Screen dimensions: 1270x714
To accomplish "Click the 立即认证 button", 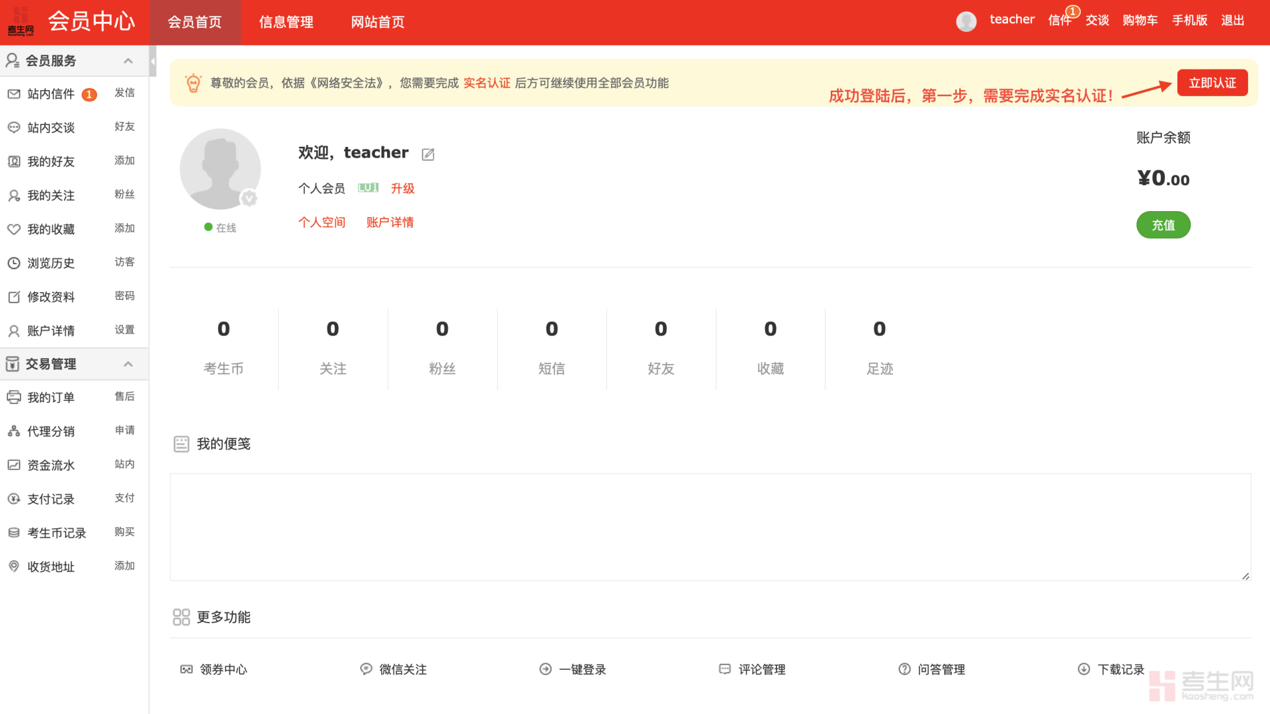I will (x=1212, y=83).
